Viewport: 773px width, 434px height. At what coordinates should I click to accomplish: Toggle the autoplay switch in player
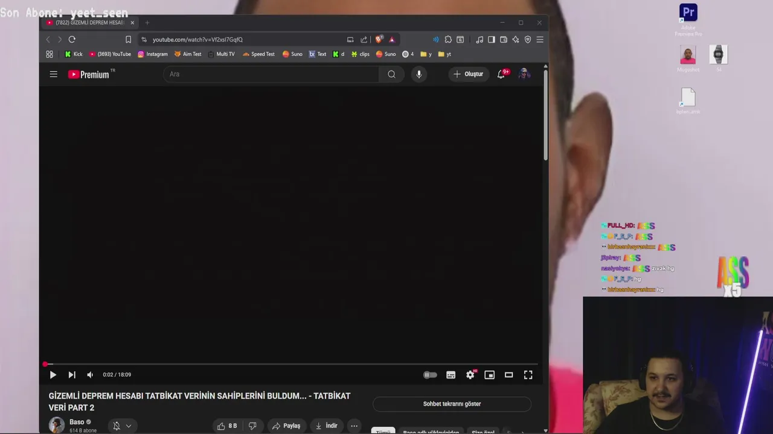(x=430, y=375)
